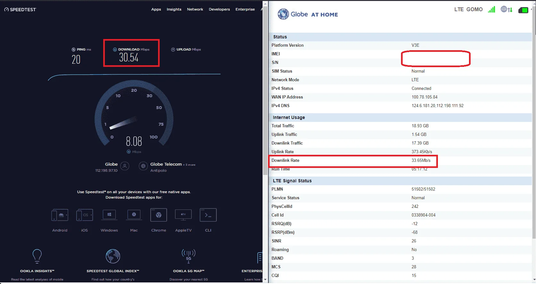Open the OOKLA 5G MAP link

[x=188, y=271]
